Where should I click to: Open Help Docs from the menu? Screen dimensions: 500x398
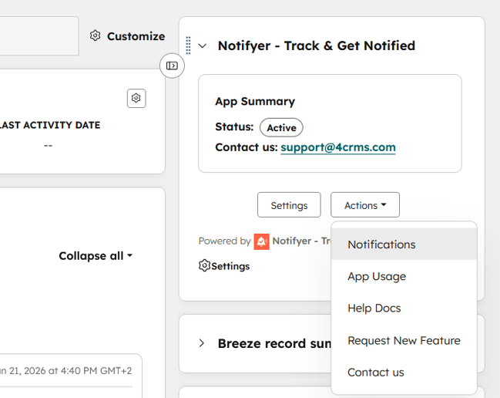click(374, 309)
